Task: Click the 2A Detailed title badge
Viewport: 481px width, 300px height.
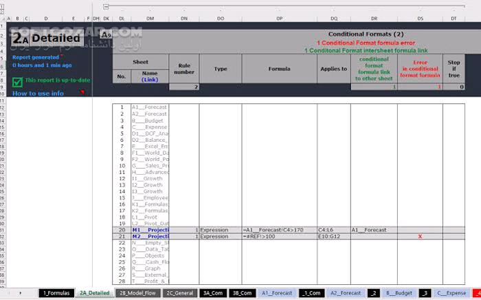Action: pyautogui.click(x=47, y=38)
